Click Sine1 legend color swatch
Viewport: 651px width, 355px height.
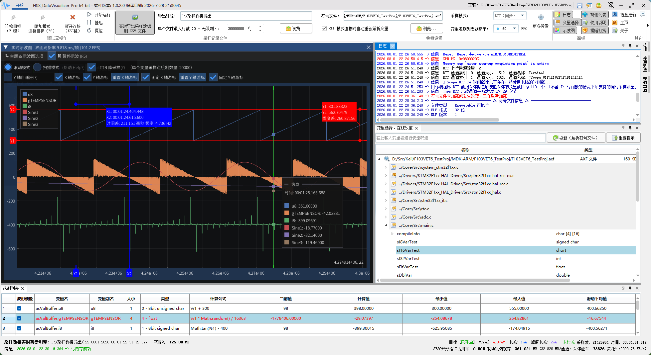coord(25,112)
